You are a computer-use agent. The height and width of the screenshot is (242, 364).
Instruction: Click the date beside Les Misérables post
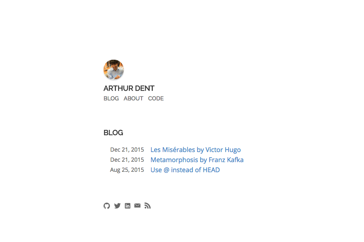127,150
